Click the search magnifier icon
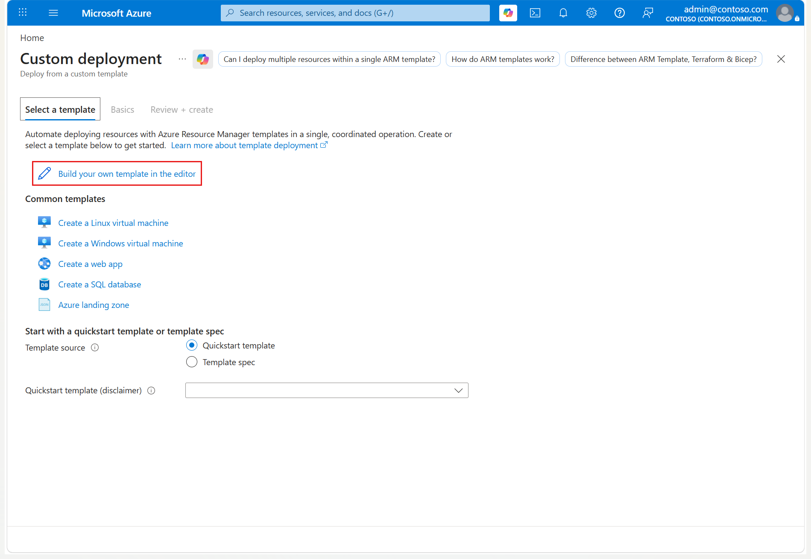This screenshot has height=559, width=811. coord(230,13)
